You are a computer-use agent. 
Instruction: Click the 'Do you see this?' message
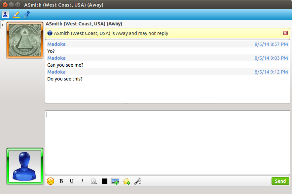click(65, 79)
